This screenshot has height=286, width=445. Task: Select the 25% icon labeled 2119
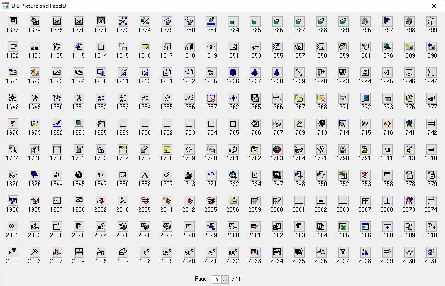(167, 252)
